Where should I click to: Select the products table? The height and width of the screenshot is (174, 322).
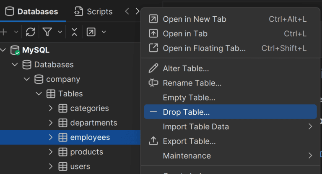[87, 152]
